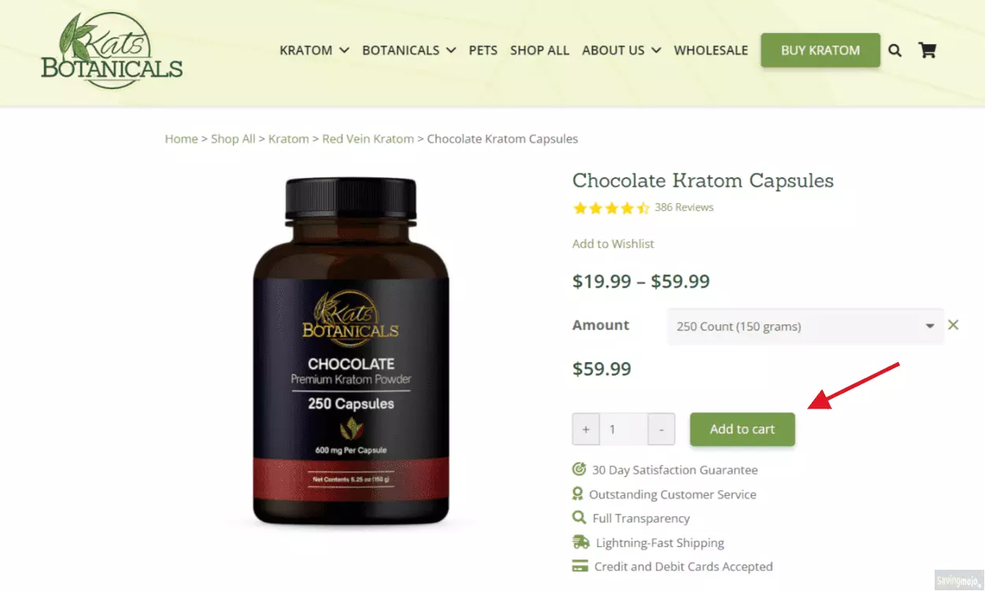Click the Full Transparency magnifier icon
The image size is (985, 591).
[579, 518]
